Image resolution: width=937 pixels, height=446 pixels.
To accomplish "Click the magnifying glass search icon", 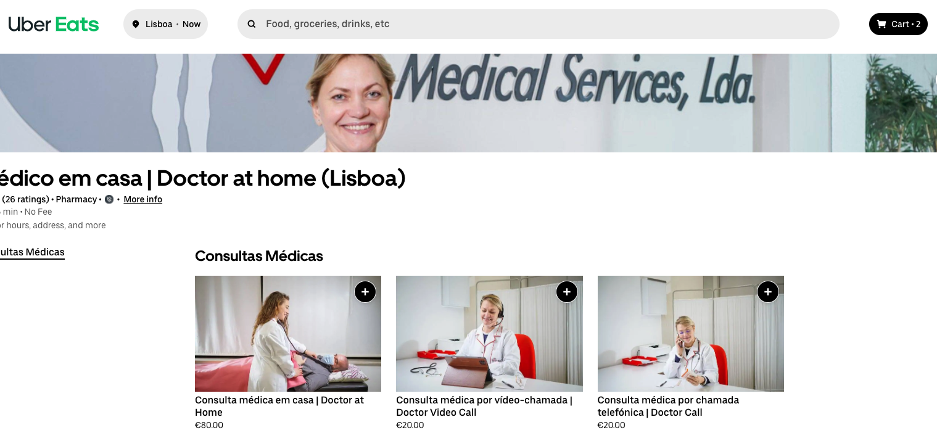I will tap(252, 24).
